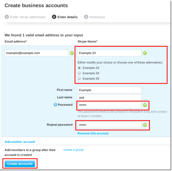Open the create a group link
This screenshot has width=172, height=171.
point(73,150)
